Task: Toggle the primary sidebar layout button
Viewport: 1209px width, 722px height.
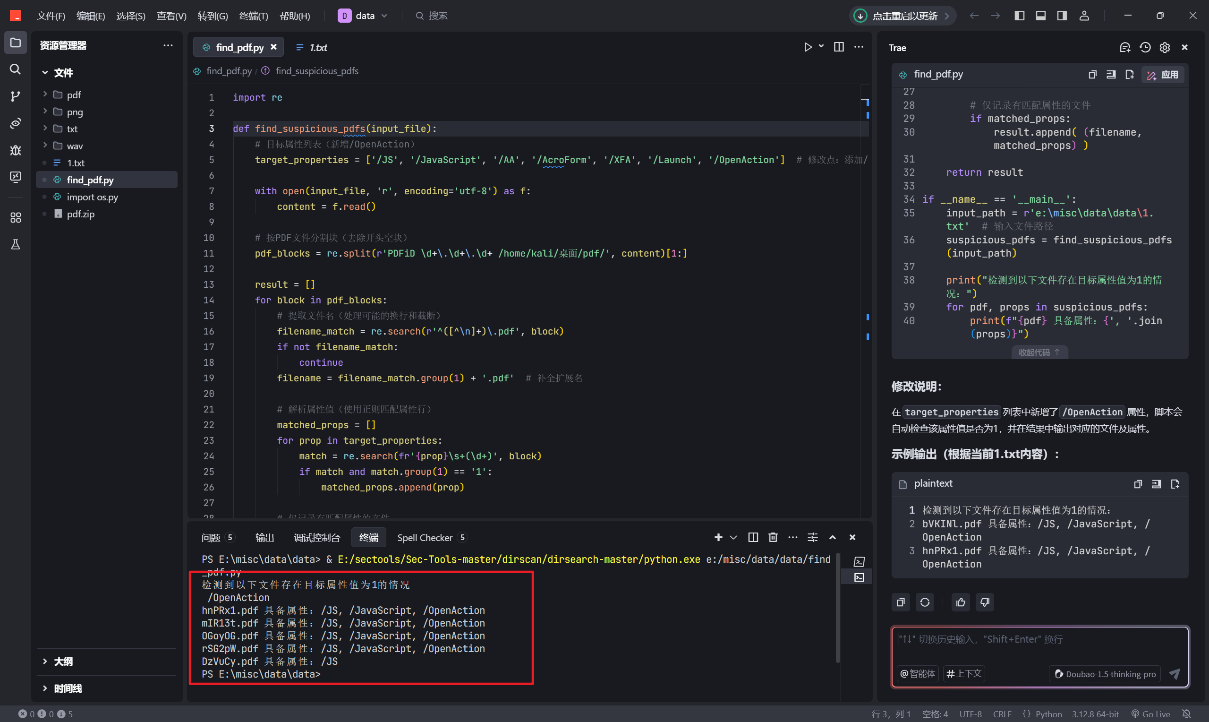Action: click(1020, 16)
